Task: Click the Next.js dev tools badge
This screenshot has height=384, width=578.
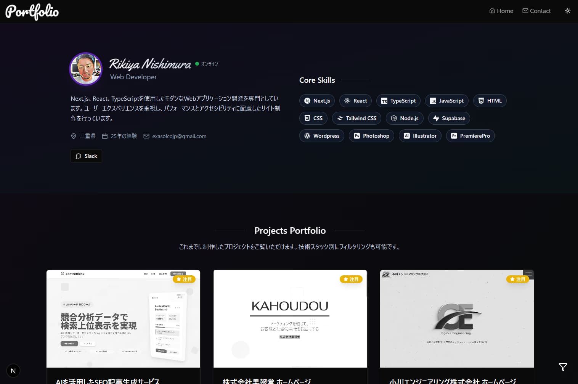Action: coord(13,371)
